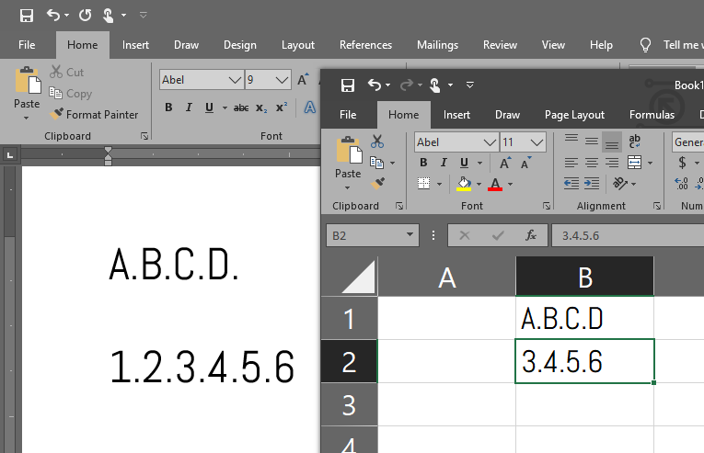Click Redo in Excel's toolbar
The width and height of the screenshot is (704, 453).
407,85
